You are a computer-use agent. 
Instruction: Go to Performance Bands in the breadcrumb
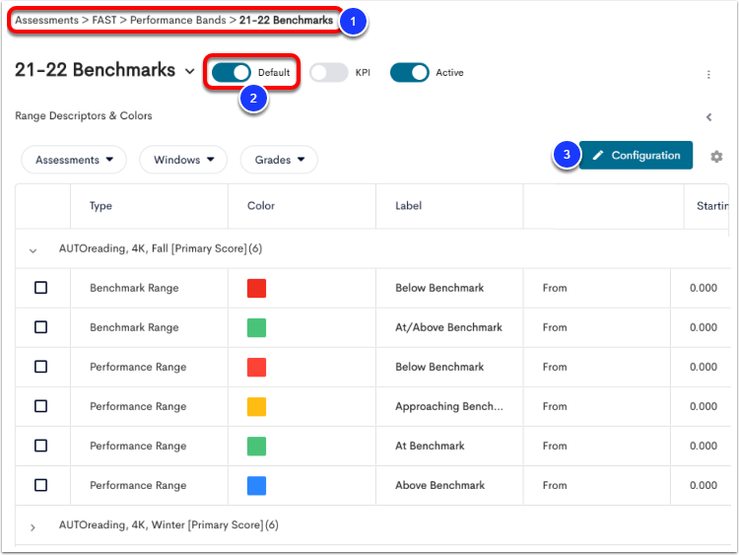pos(178,20)
